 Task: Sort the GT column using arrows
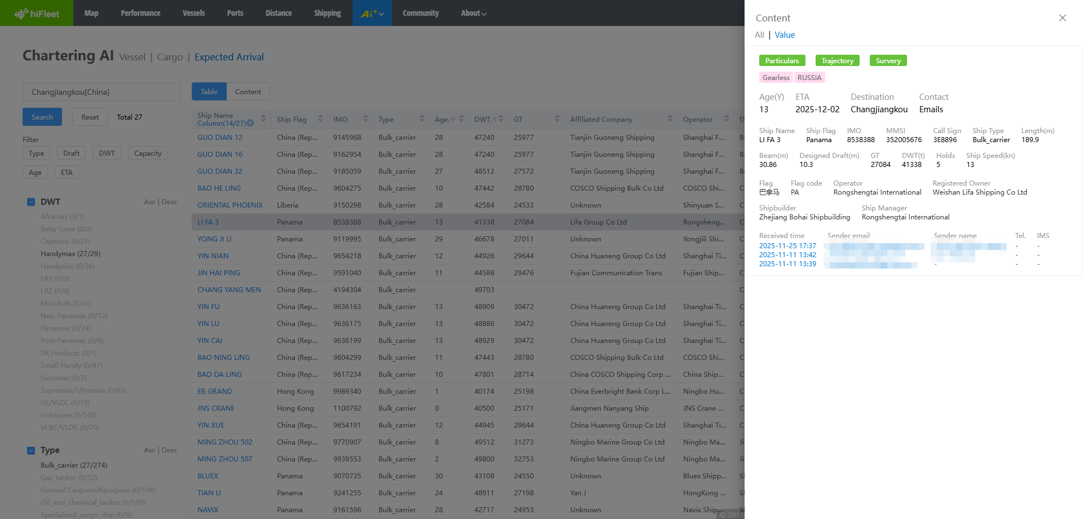[x=557, y=119]
